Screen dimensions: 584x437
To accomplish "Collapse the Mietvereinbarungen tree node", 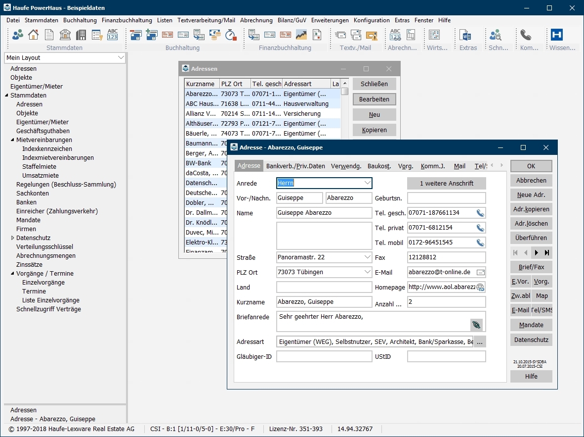I will point(12,140).
